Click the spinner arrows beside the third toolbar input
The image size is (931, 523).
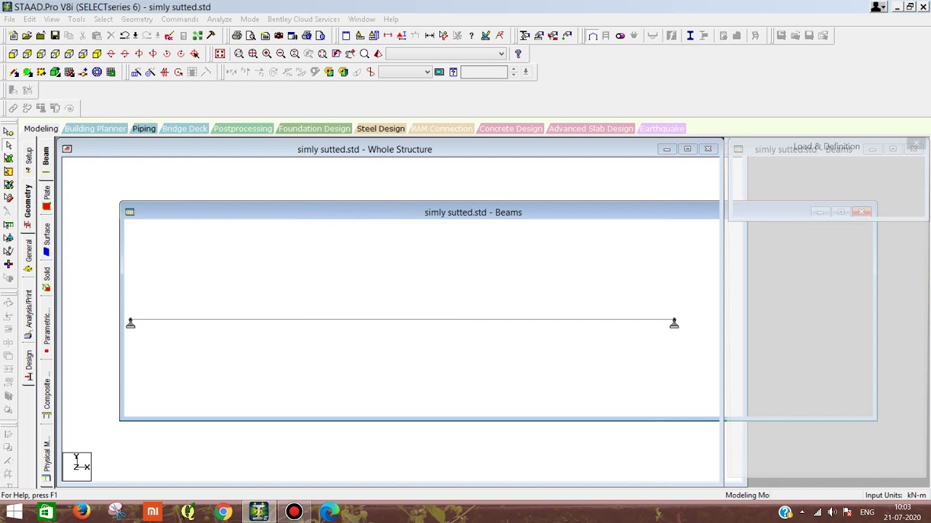pos(514,72)
